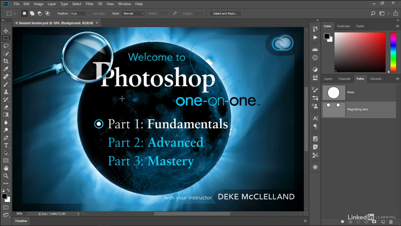
Task: Open the Color panel flyout menu
Action: 397,26
